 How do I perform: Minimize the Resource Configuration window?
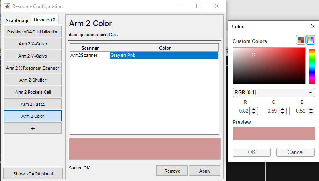[x=180, y=6]
